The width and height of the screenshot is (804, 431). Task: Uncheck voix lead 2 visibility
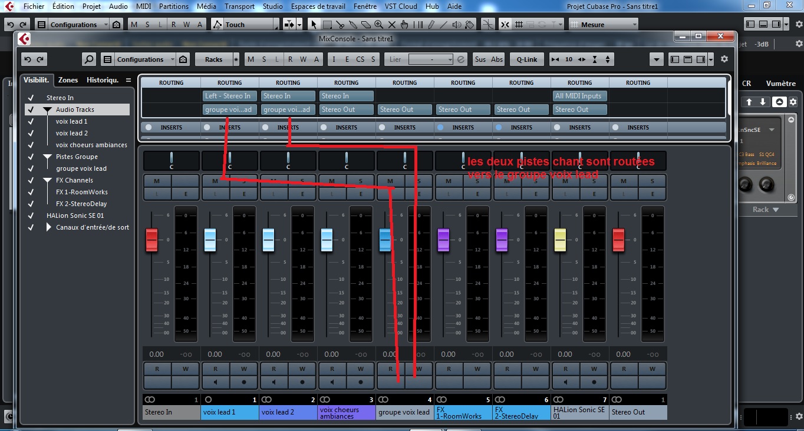(x=31, y=133)
